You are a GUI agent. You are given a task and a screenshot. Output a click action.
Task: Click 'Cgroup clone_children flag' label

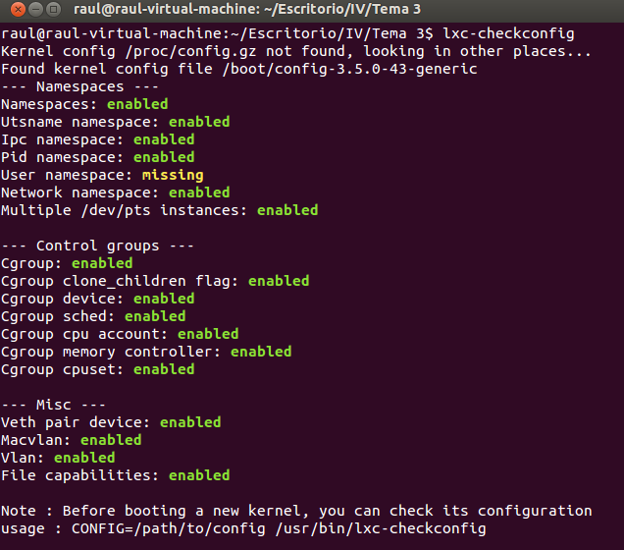click(x=120, y=281)
